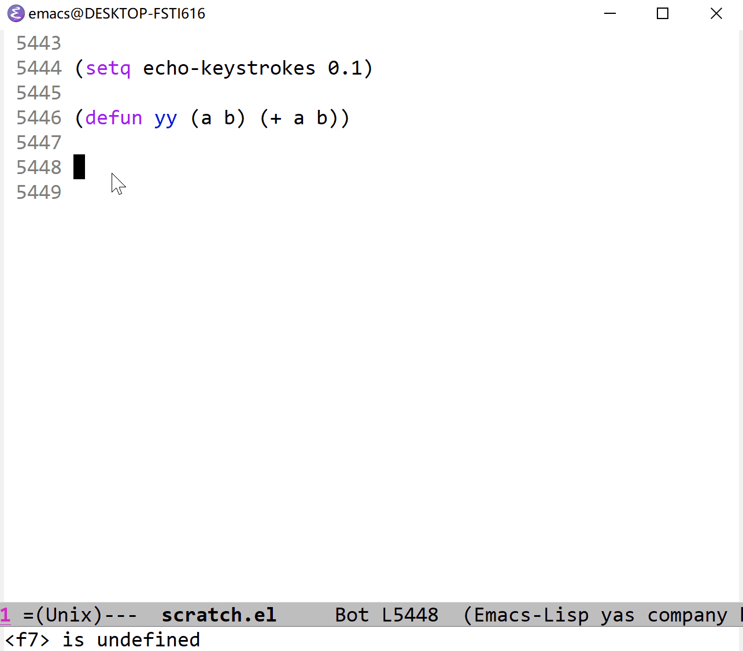Click the scratch.el buffer name in mode line
The width and height of the screenshot is (743, 651).
click(x=219, y=615)
